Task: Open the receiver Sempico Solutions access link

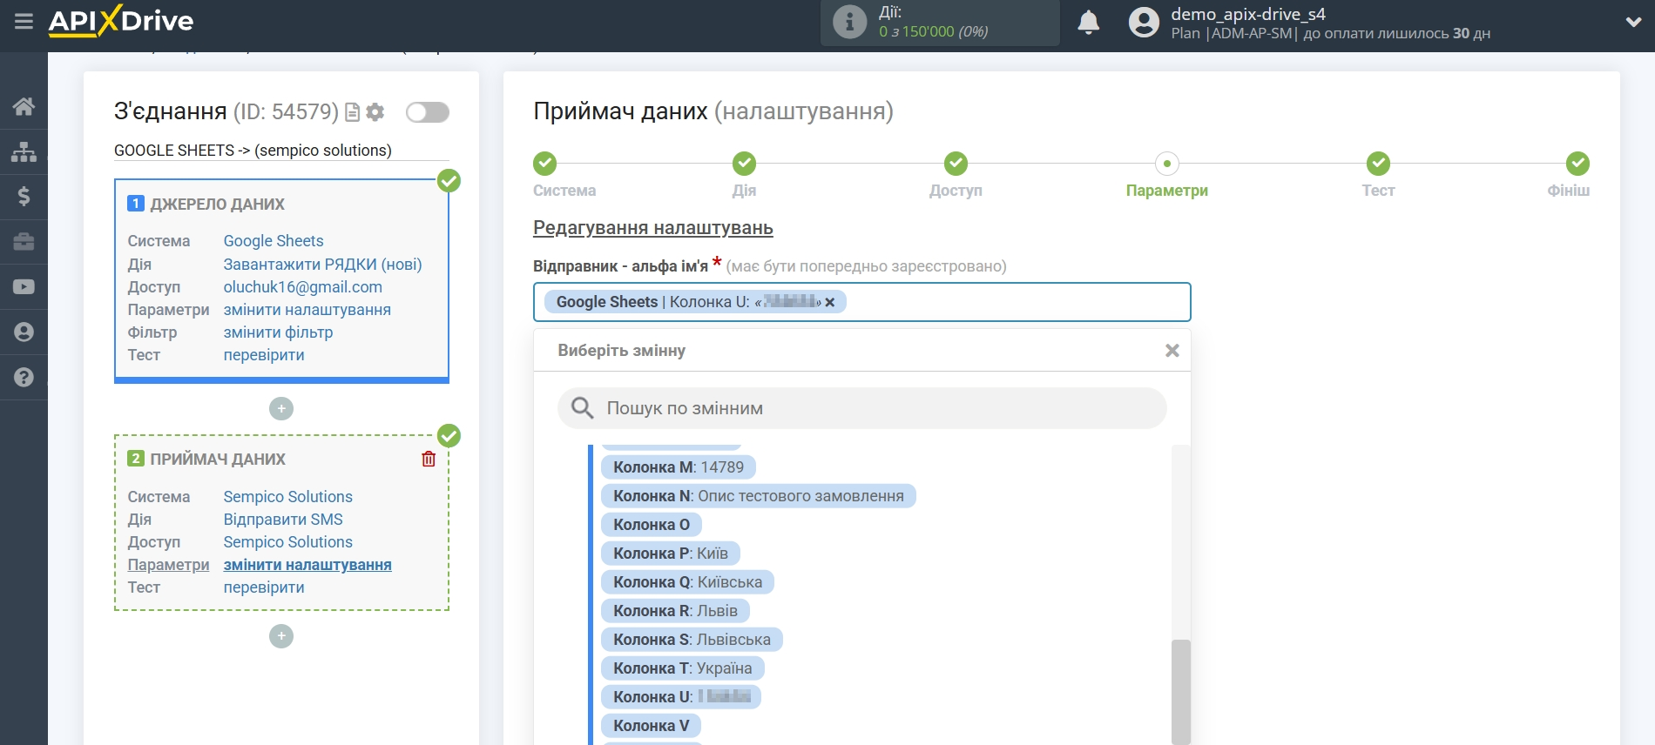Action: click(288, 542)
